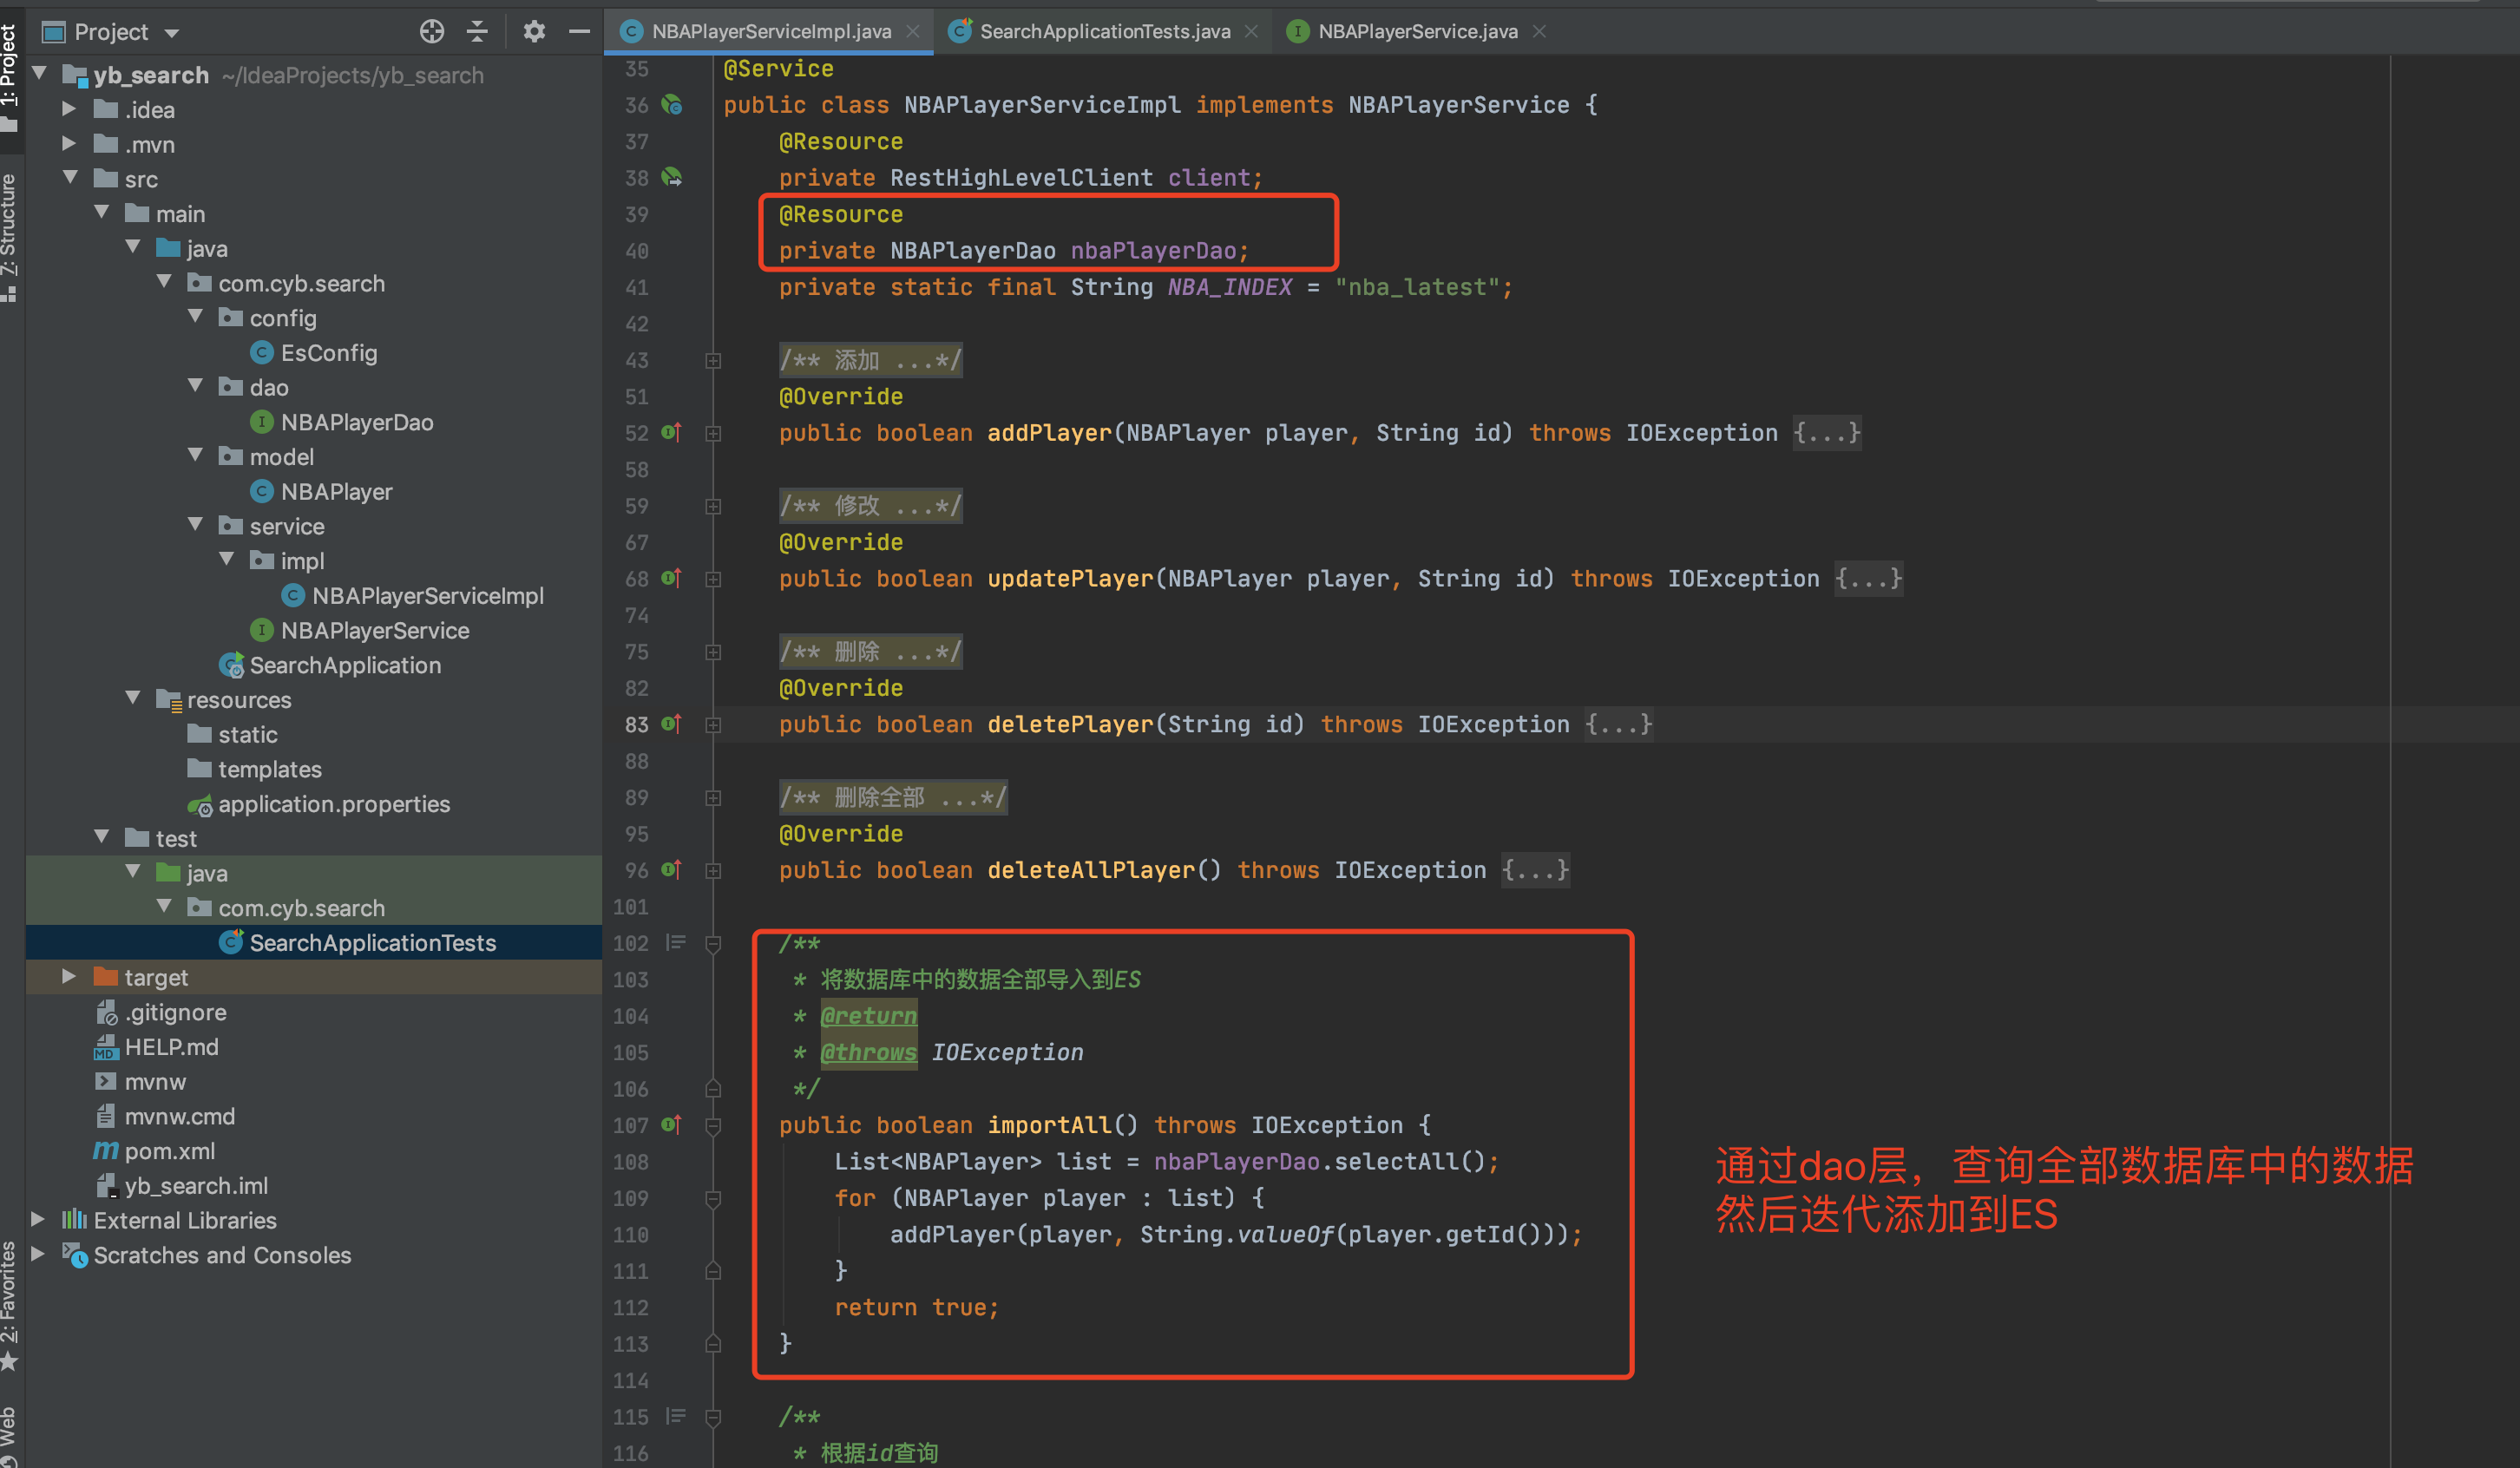Click the Locate/Select Opened File target icon
Viewport: 2520px width, 1468px height.
[x=431, y=32]
